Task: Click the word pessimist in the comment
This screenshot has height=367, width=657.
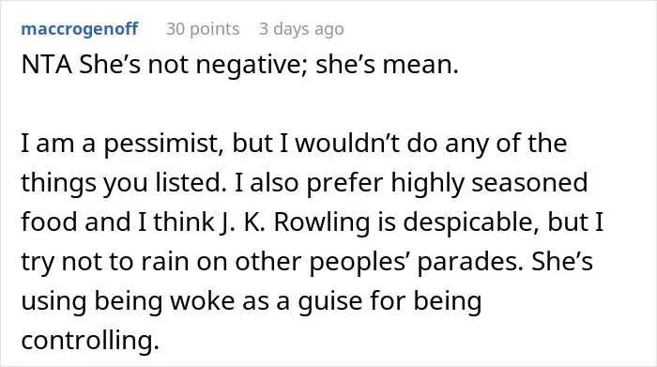Action: point(162,144)
